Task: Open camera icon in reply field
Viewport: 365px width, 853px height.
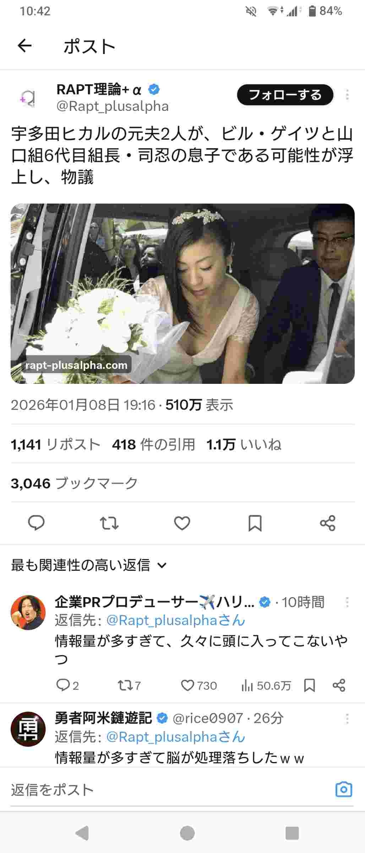Action: (344, 789)
